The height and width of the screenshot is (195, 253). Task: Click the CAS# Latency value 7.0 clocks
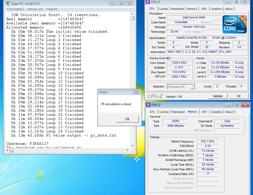coord(208,151)
